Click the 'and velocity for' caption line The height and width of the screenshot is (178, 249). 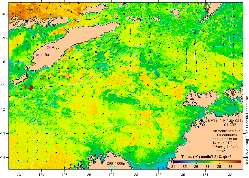[x=225, y=139]
